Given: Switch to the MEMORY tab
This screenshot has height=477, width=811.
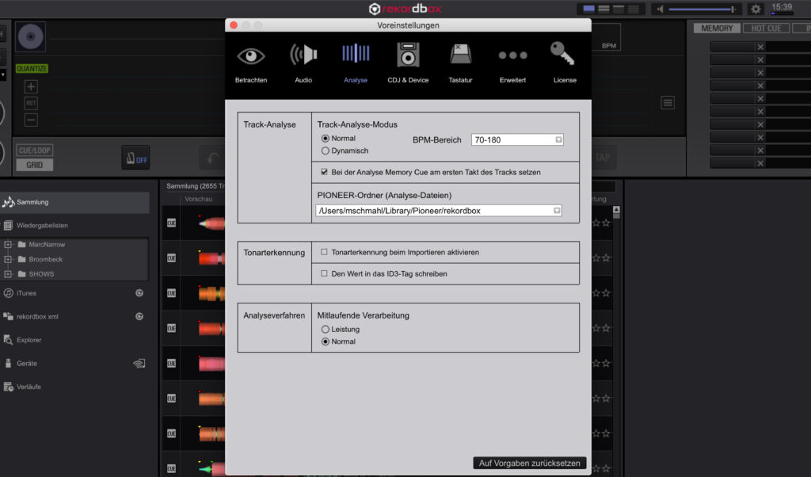Looking at the screenshot, I should (x=717, y=29).
